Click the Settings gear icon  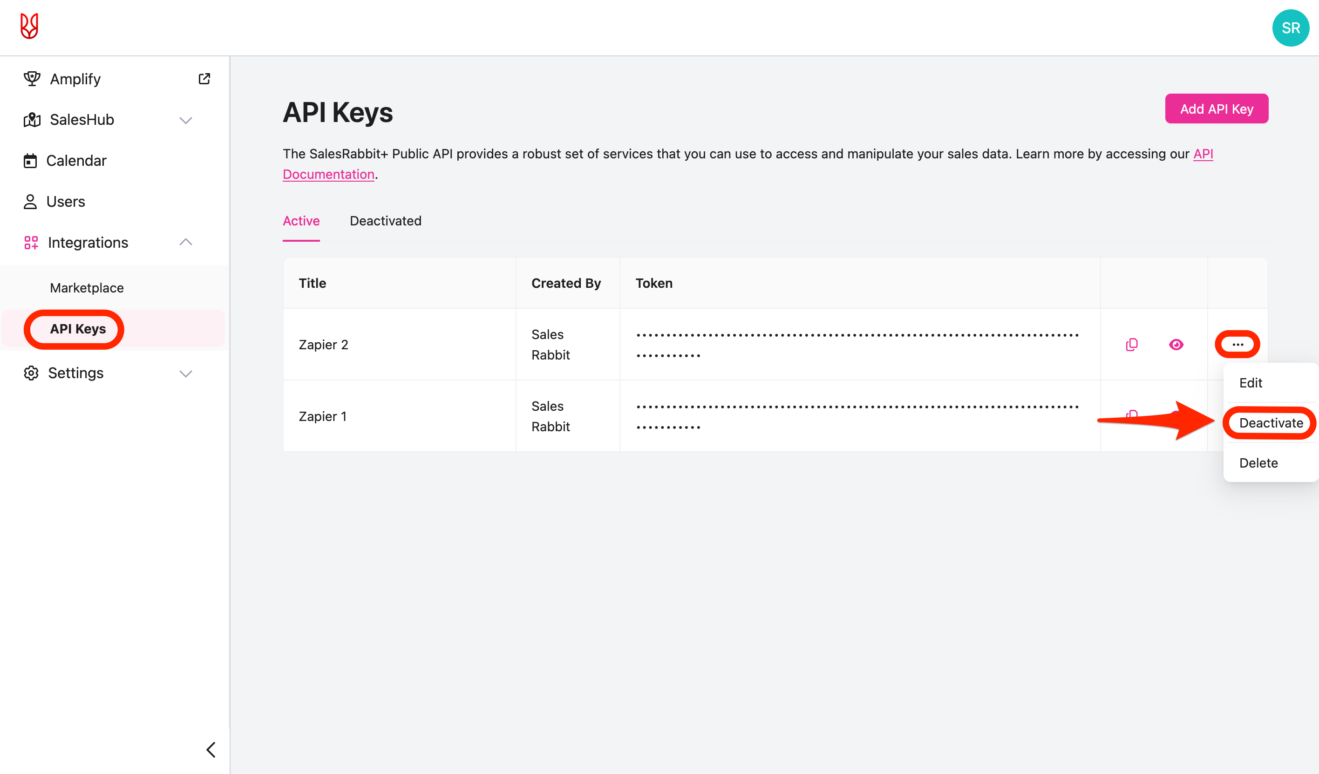31,373
